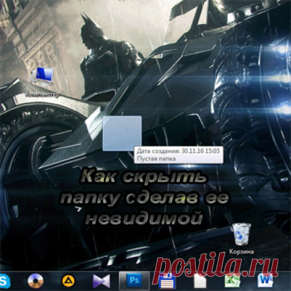
Task: Switch to the Photoshop taskbar button
Action: 134,281
